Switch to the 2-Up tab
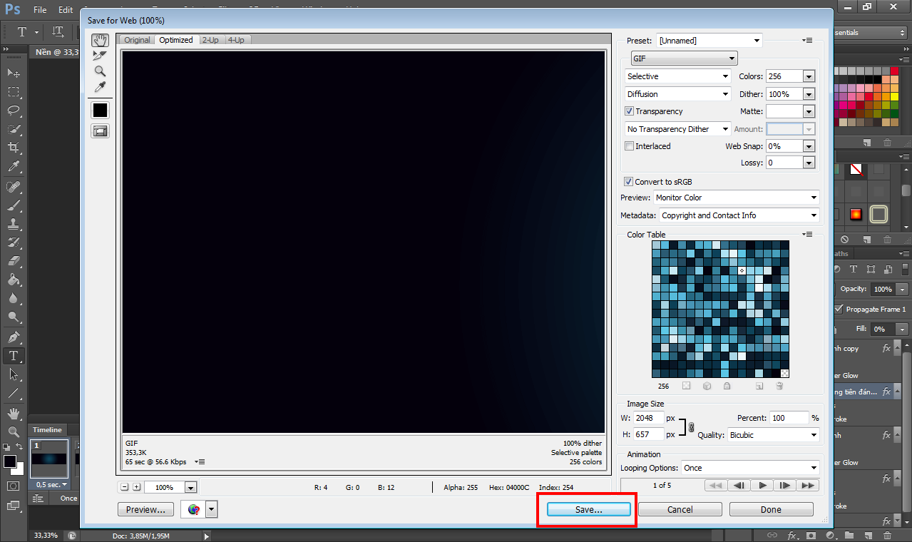The height and width of the screenshot is (542, 912). 210,40
